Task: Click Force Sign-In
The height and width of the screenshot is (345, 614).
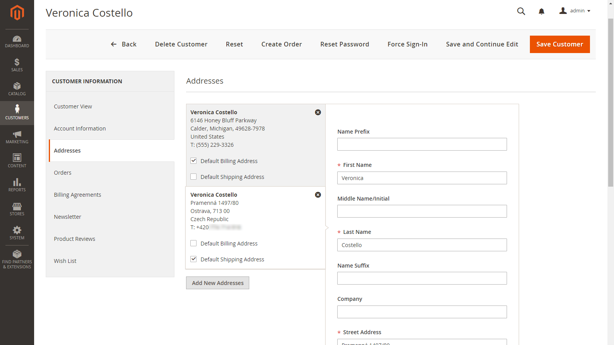Action: point(407,44)
